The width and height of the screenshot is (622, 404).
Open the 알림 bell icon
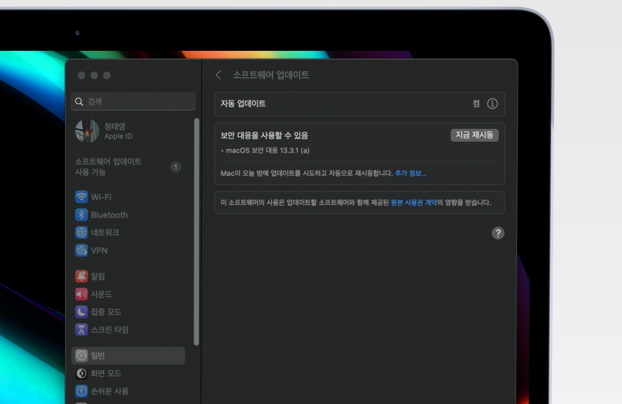coord(81,276)
